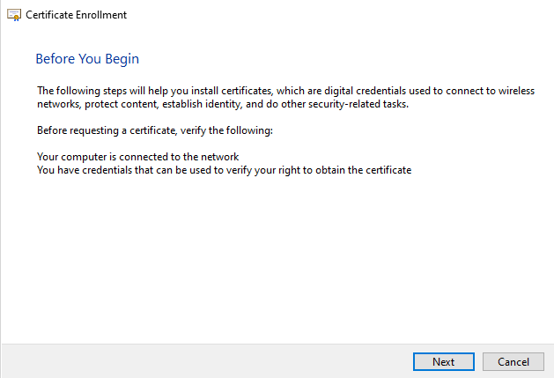Click the Before You Begin heading
Screen dimensions: 554x378
coord(87,59)
